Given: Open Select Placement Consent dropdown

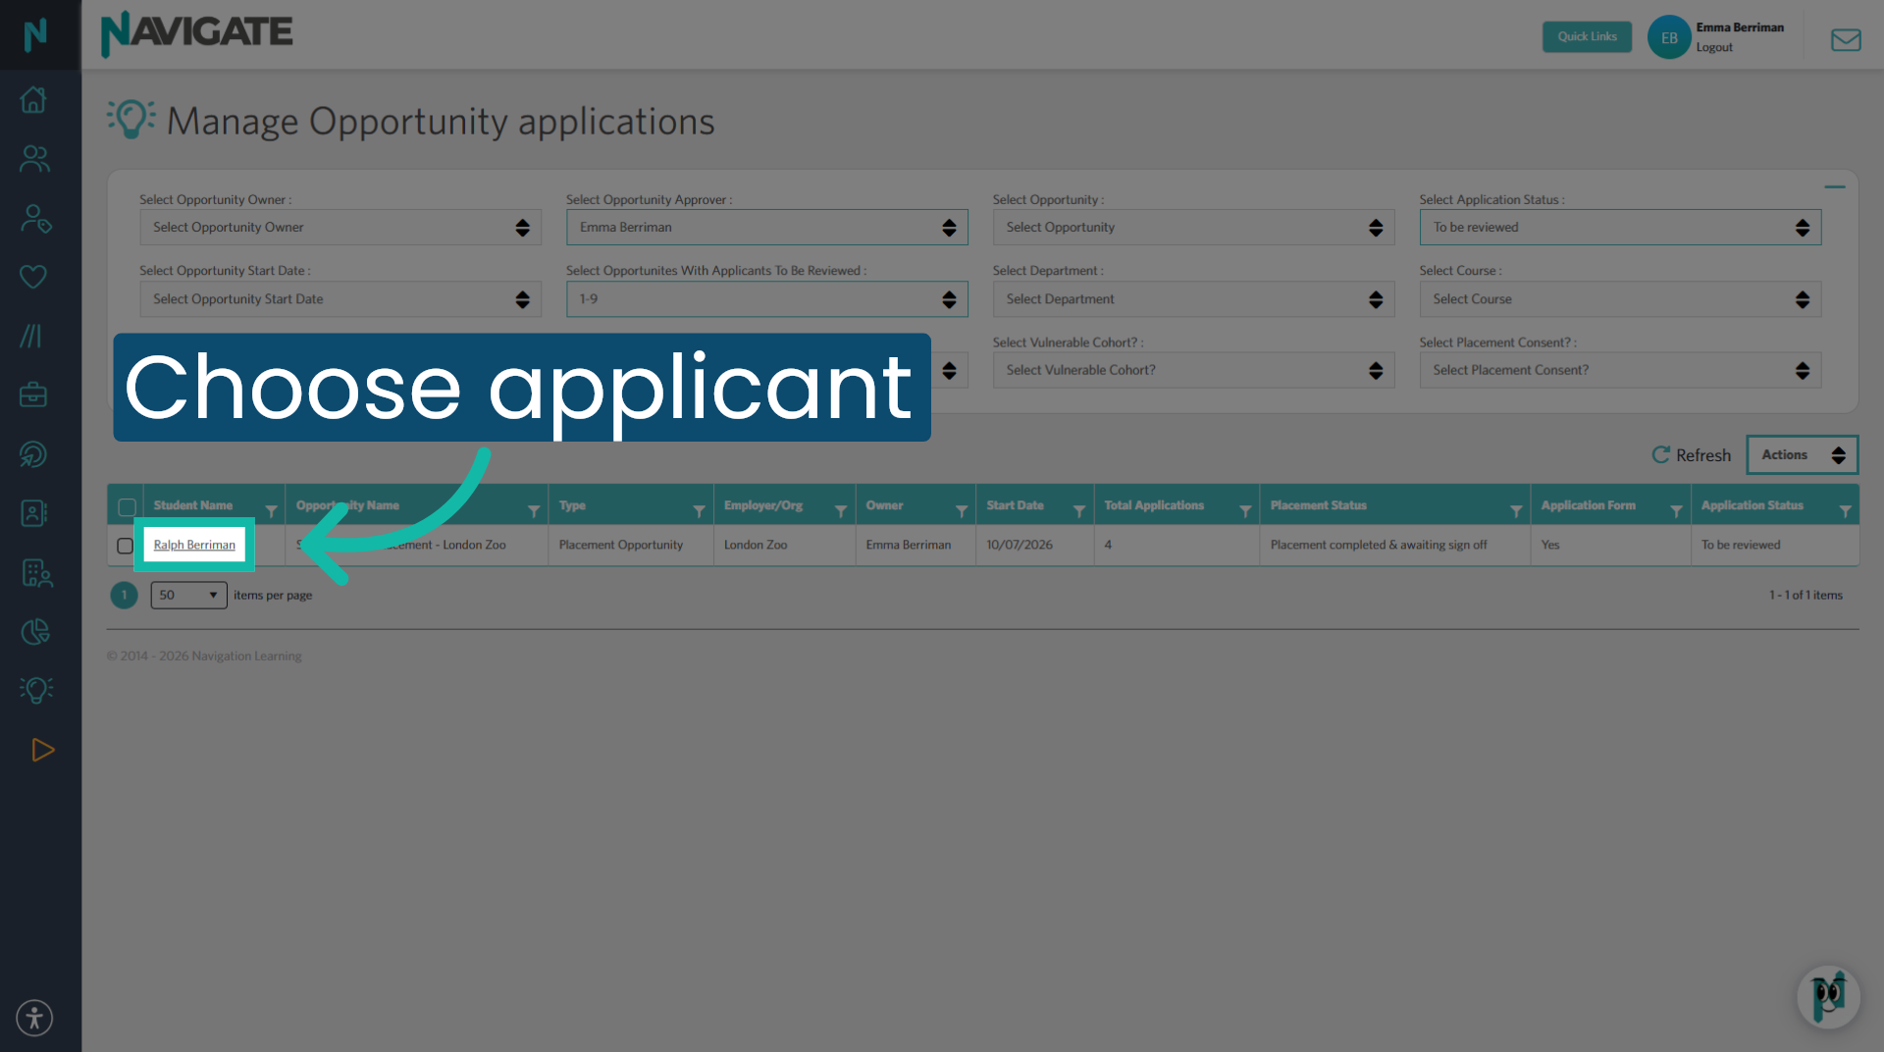Looking at the screenshot, I should click(1621, 370).
